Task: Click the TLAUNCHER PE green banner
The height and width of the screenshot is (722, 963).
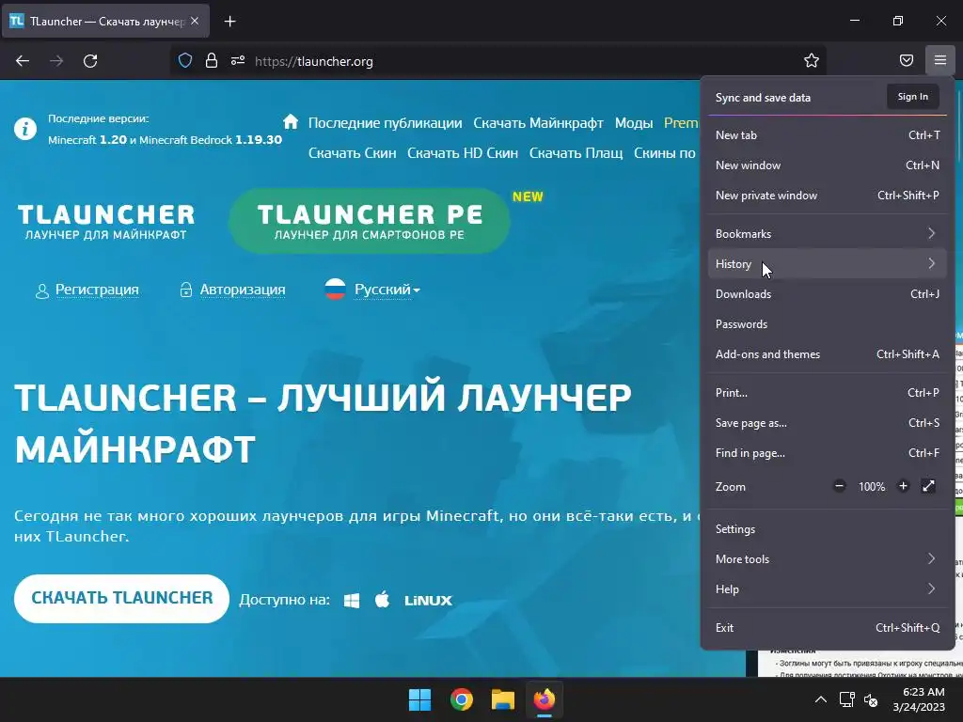Action: click(x=369, y=221)
